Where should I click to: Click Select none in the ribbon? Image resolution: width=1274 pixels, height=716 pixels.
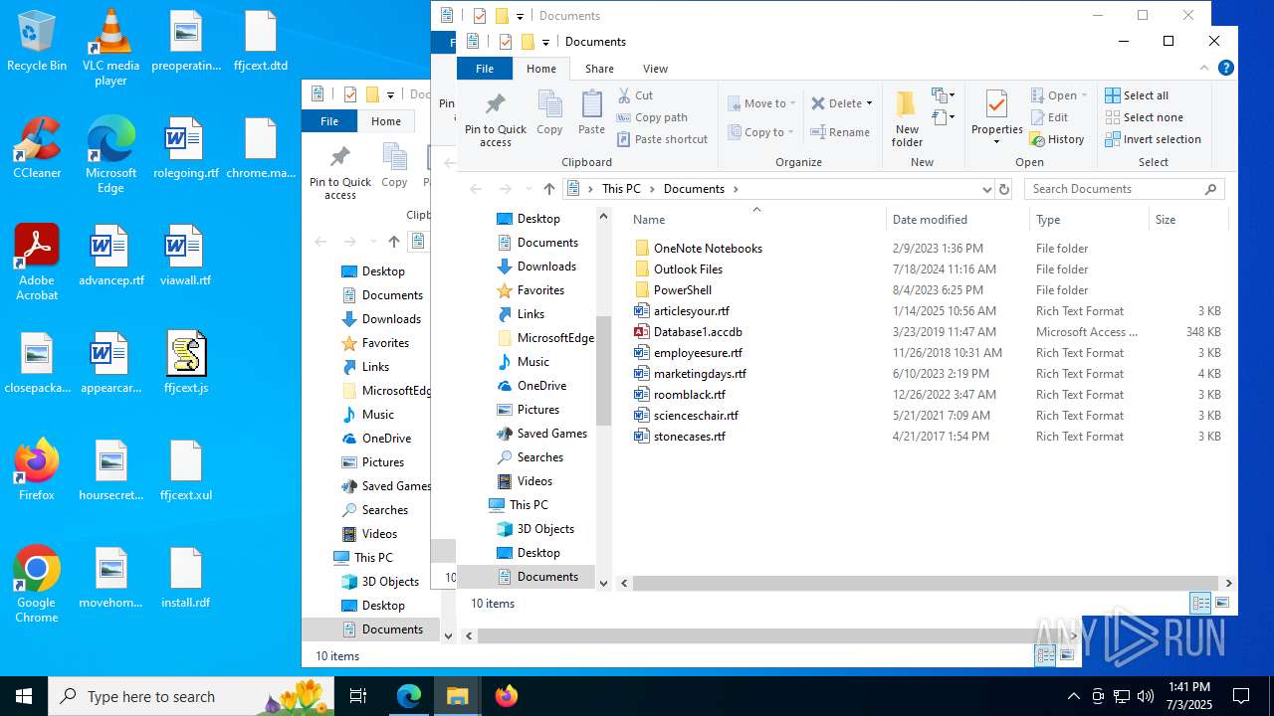pyautogui.click(x=1144, y=117)
